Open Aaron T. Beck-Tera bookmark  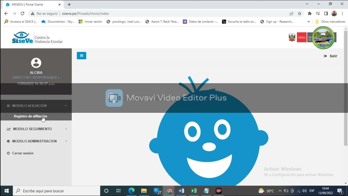162,22
